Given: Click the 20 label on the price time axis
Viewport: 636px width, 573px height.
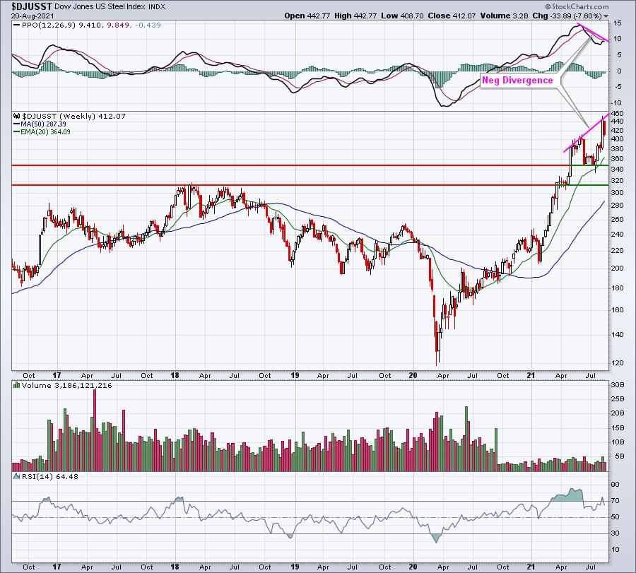Looking at the screenshot, I should [x=413, y=377].
